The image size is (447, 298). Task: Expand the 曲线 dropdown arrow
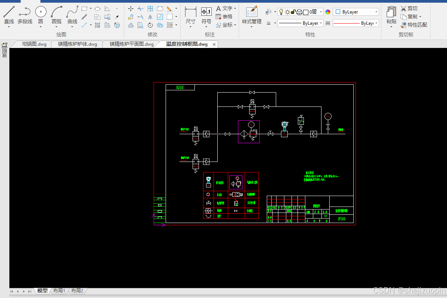point(72,27)
